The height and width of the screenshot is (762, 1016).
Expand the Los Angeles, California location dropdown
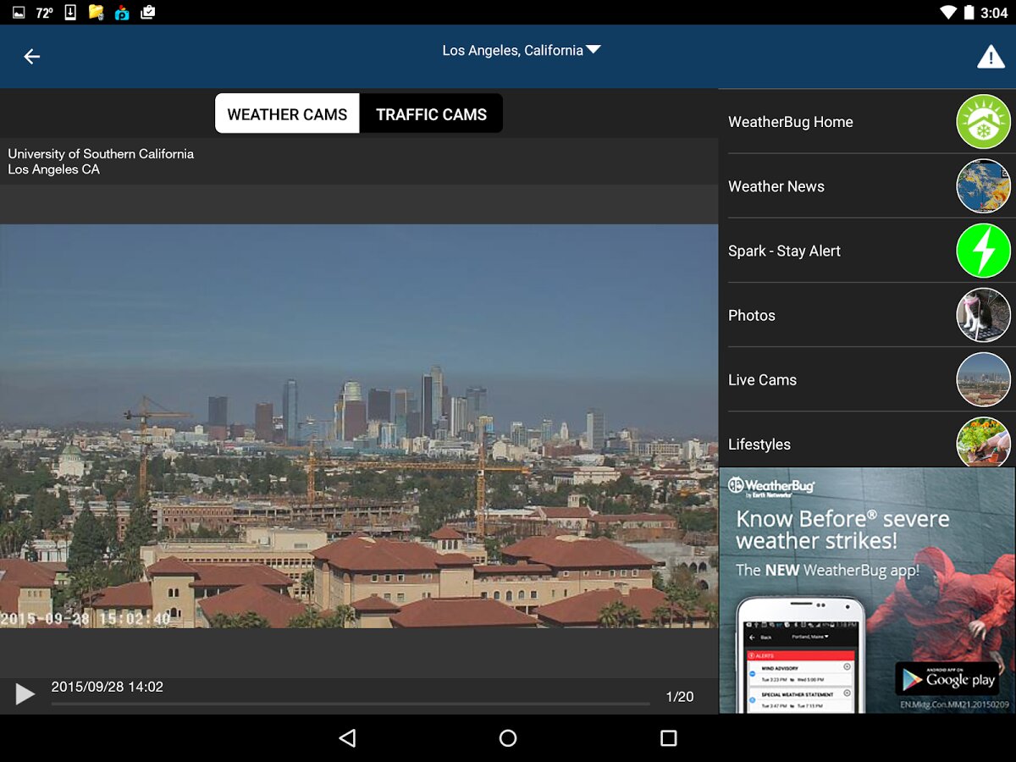coord(521,51)
